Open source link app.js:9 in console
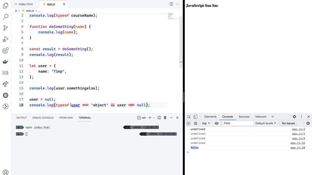 (298, 138)
